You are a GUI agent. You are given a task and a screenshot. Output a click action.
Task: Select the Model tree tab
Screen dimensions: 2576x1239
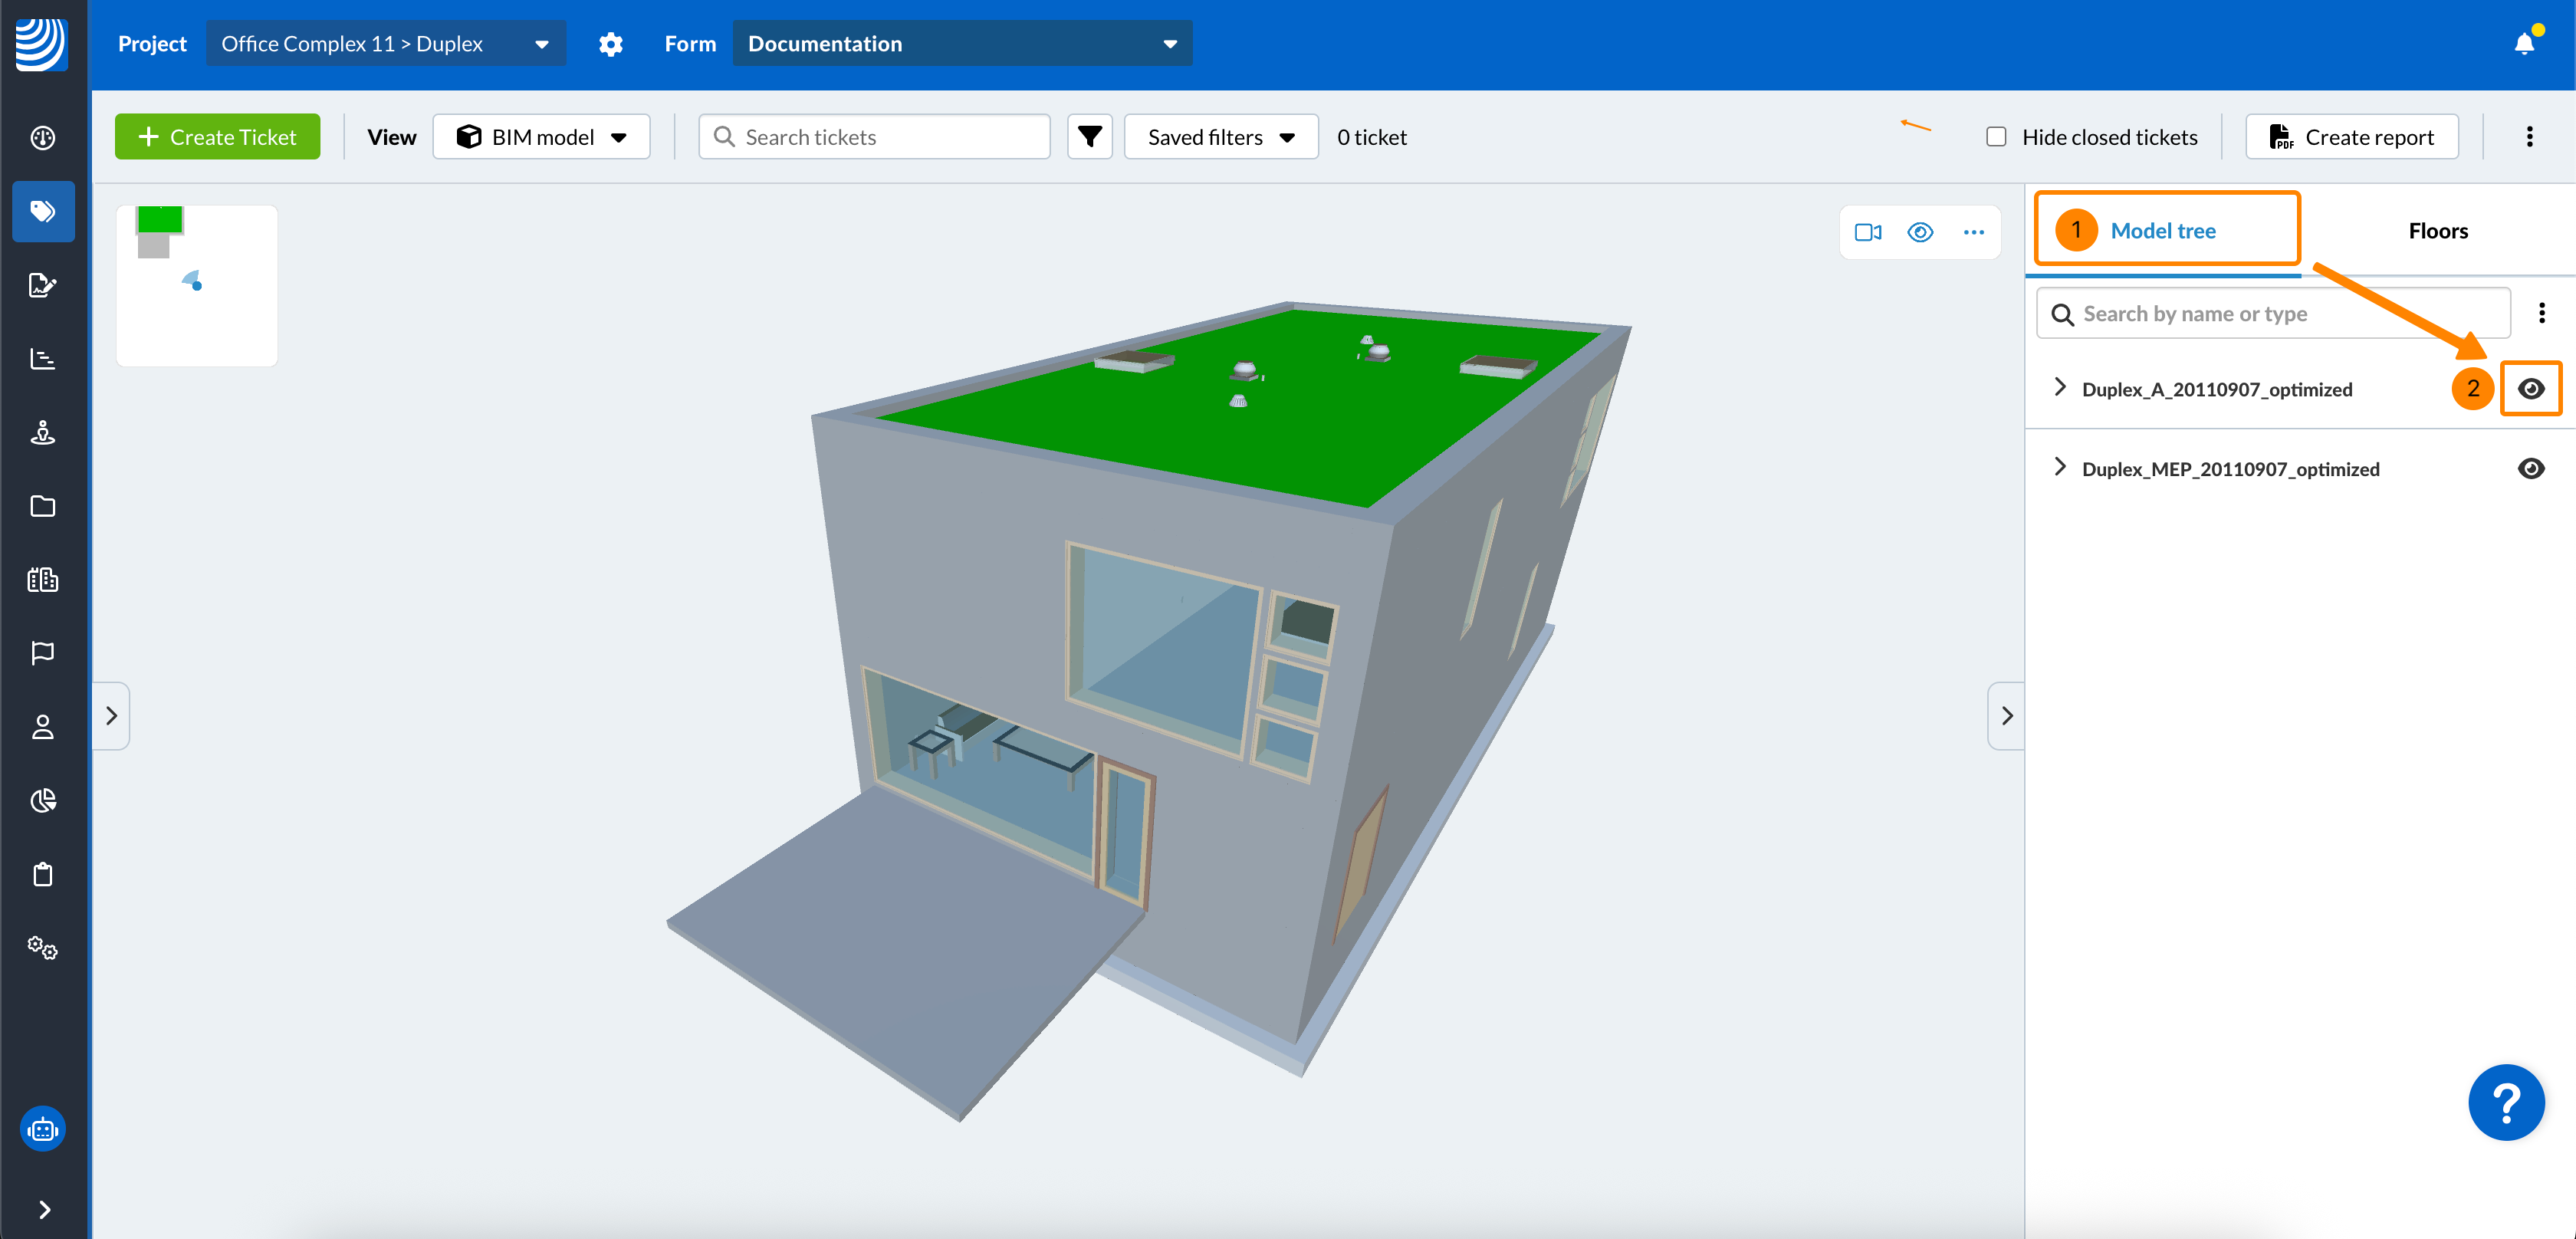click(2162, 231)
